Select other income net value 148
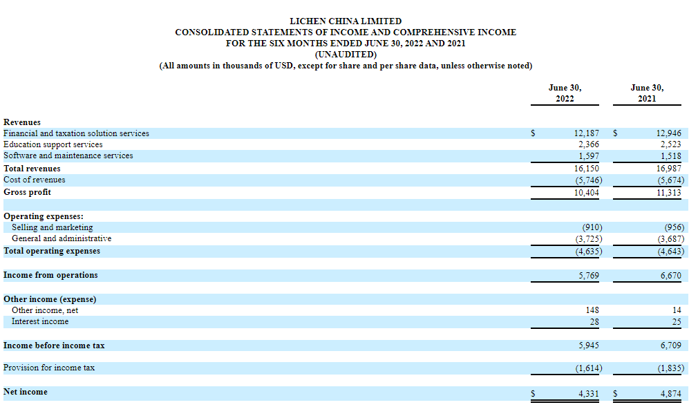 coord(592,310)
